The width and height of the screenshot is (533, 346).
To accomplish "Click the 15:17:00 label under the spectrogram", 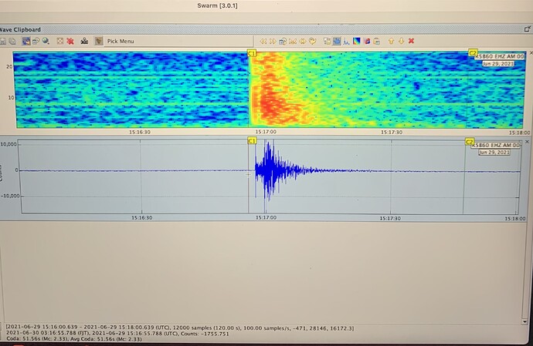I will point(266,132).
